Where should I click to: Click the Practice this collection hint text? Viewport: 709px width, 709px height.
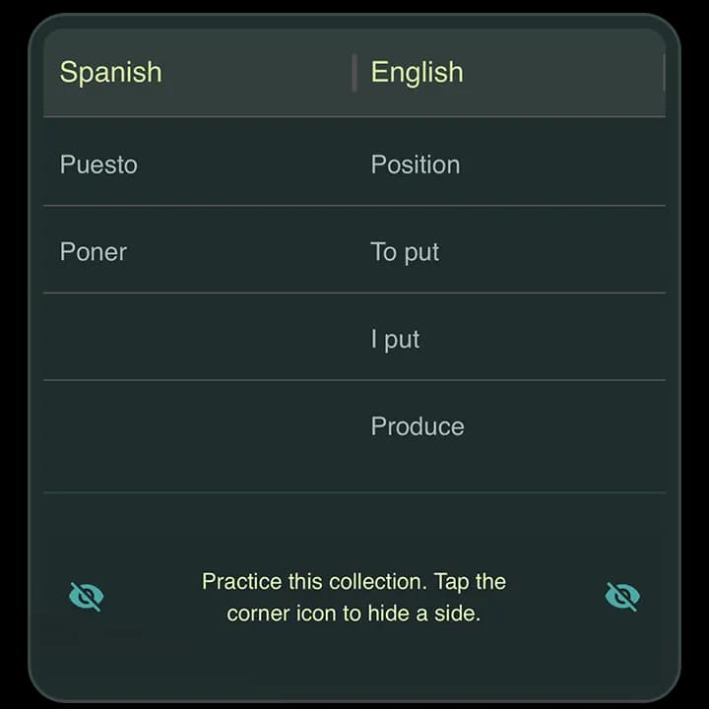[354, 598]
